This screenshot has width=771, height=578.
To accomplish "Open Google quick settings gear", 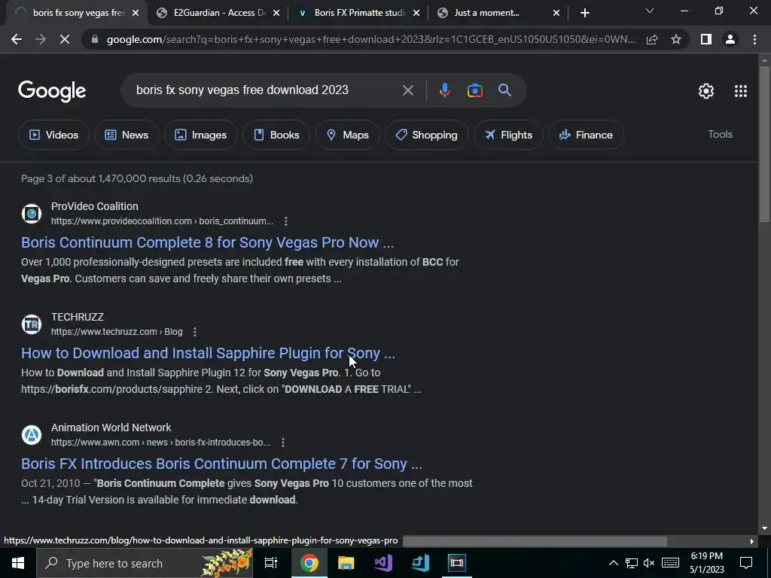I will (x=706, y=91).
